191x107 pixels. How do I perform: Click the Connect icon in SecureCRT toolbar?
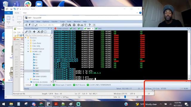point(26,25)
